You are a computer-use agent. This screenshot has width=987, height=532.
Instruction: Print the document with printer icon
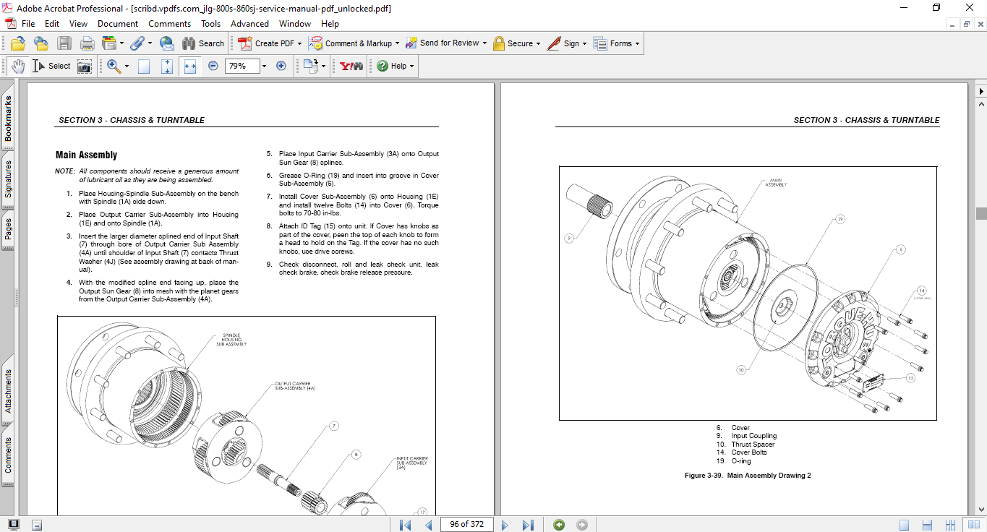[87, 43]
